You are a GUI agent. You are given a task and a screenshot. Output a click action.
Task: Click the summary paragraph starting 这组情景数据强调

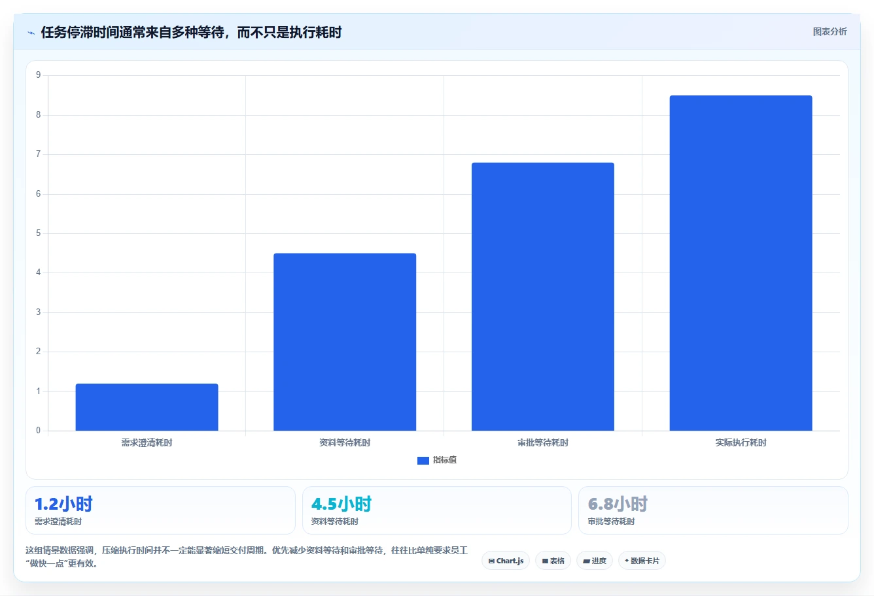pos(247,557)
